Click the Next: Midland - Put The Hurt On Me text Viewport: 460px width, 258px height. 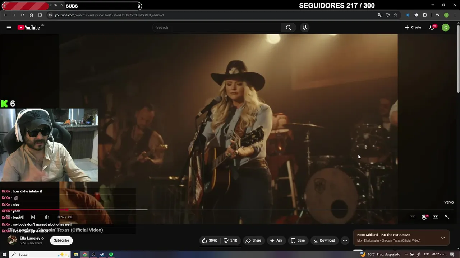pos(383,235)
